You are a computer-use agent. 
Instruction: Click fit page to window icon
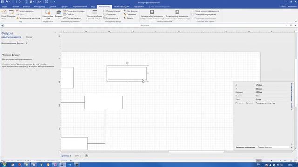(x=291, y=161)
